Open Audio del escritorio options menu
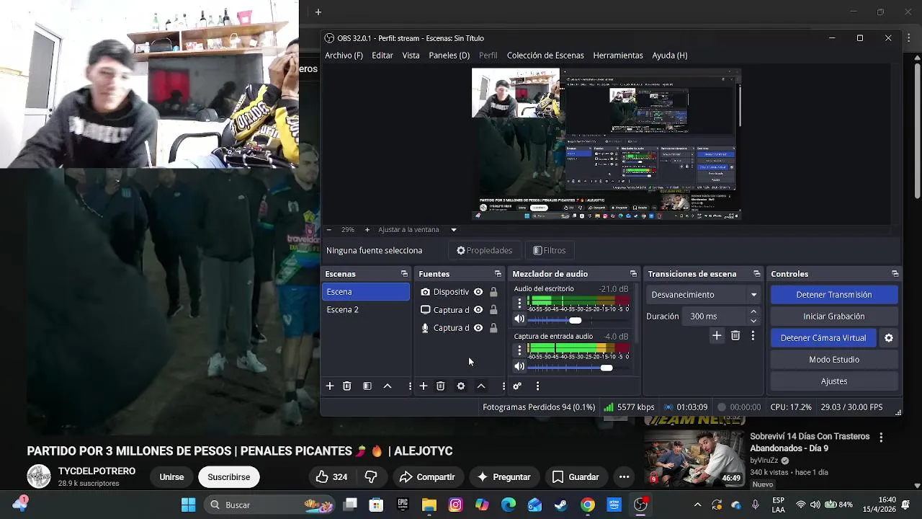The height and width of the screenshot is (519, 922). [519, 303]
